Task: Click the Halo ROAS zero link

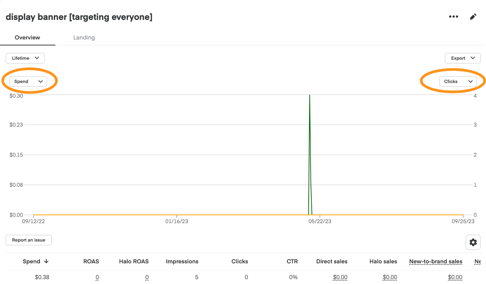Action: point(147,277)
